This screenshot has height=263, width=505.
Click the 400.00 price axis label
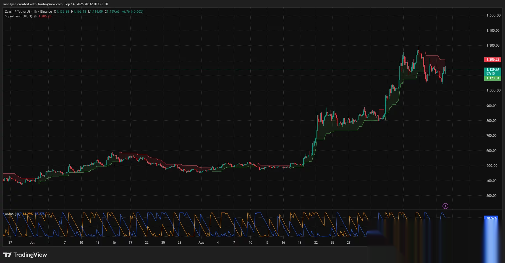[x=491, y=181]
